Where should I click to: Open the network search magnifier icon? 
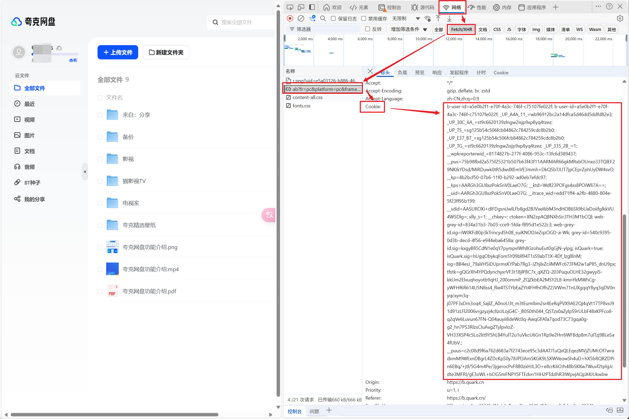323,18
